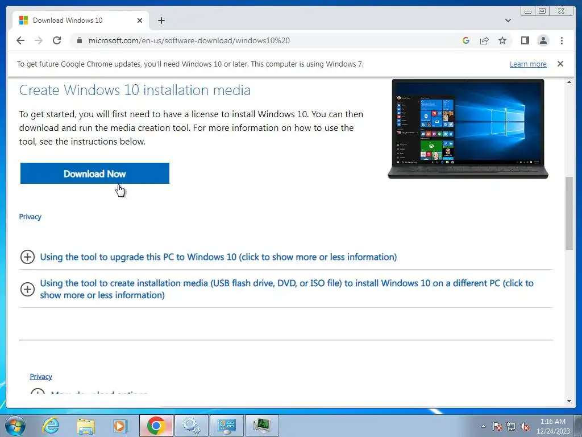Screen dimensions: 582x437
Task: Open the volume tray icon
Action: click(525, 426)
